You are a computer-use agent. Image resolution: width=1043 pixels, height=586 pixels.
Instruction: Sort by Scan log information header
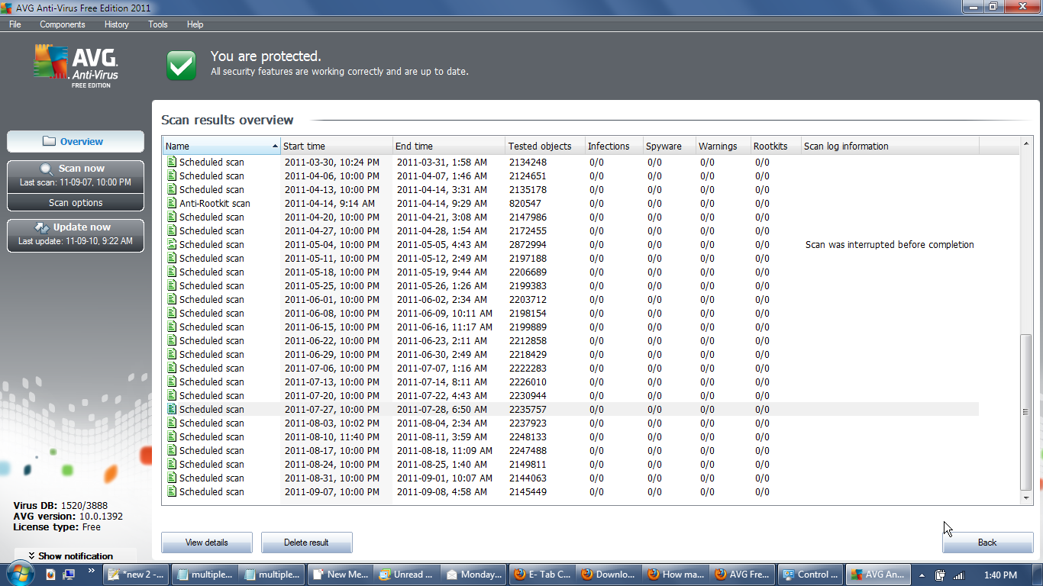click(890, 146)
